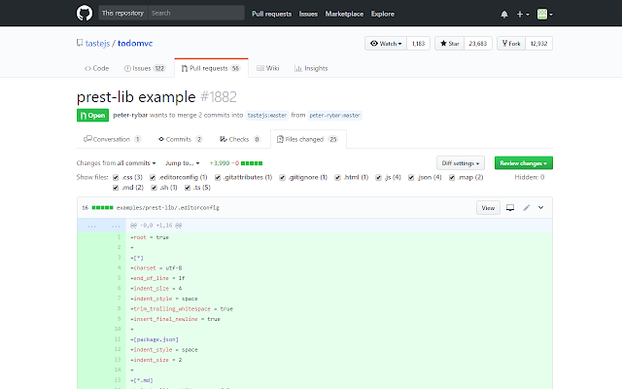Select diff line 1 number
The height and width of the screenshot is (389, 622).
[114, 237]
